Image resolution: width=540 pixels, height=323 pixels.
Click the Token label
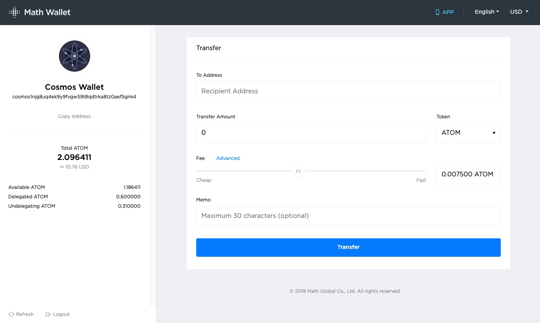click(443, 117)
